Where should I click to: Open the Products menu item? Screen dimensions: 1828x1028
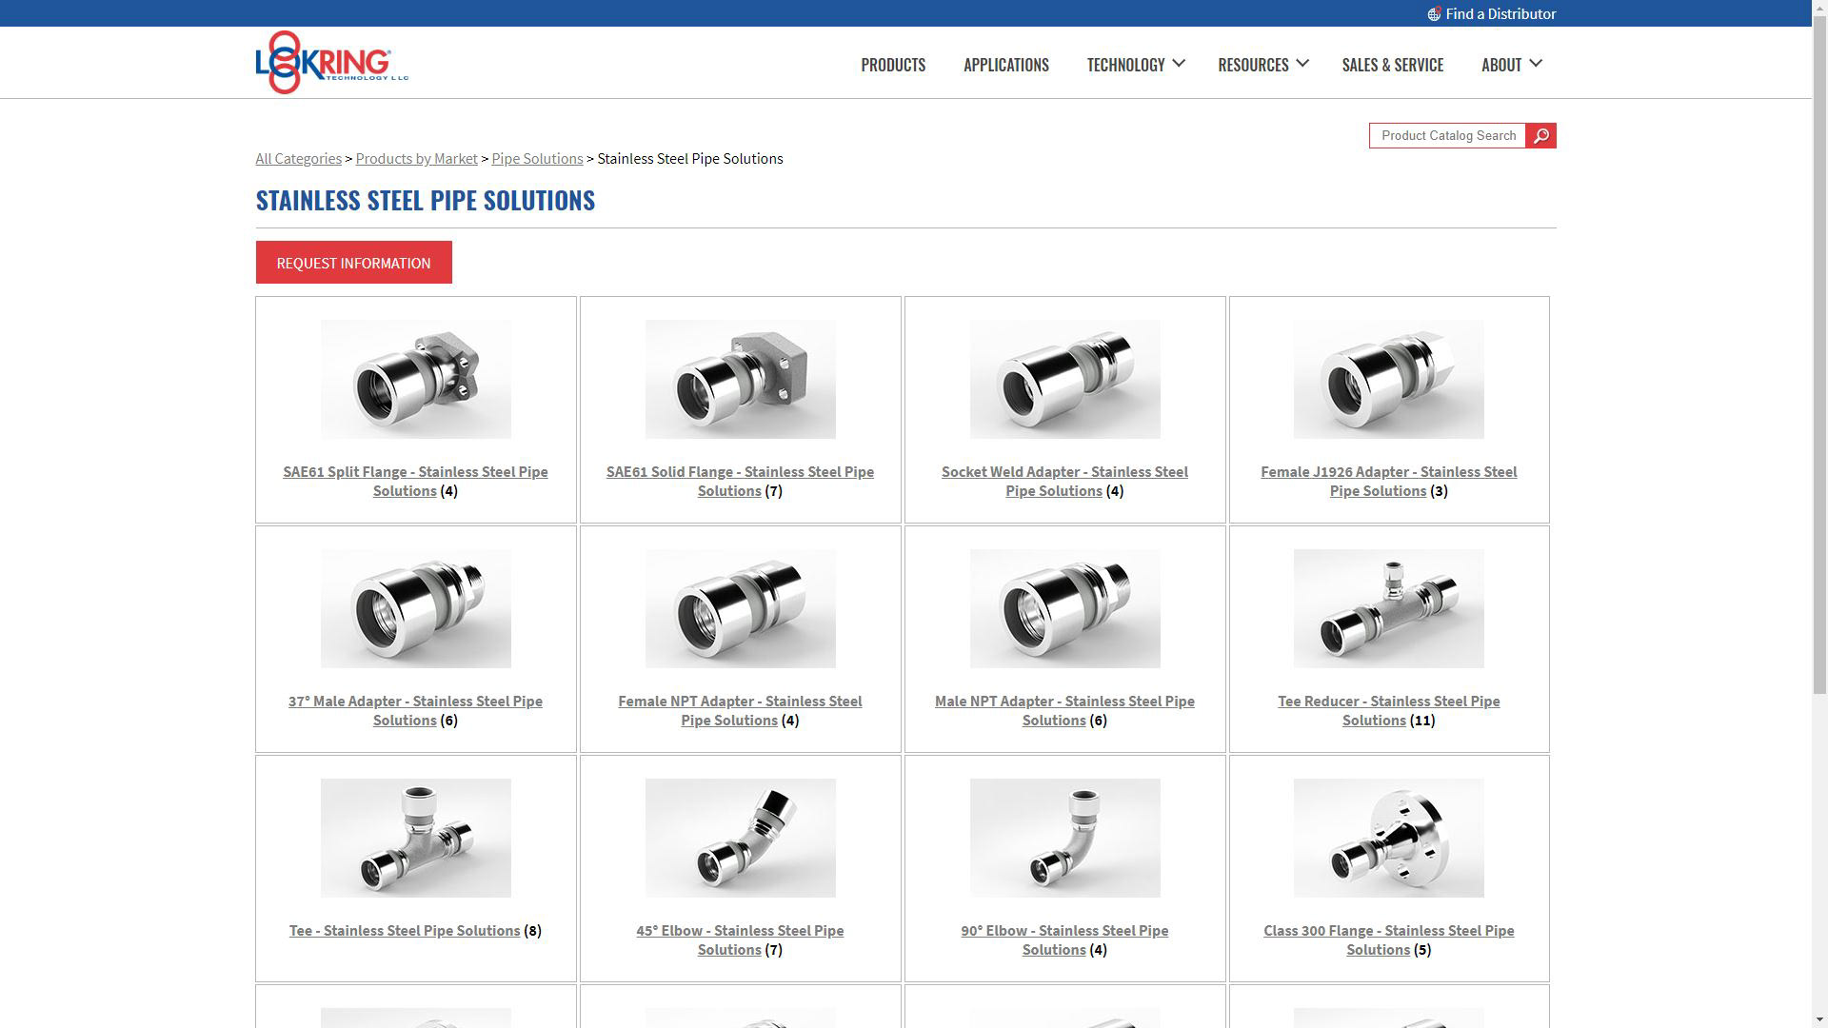(x=893, y=65)
